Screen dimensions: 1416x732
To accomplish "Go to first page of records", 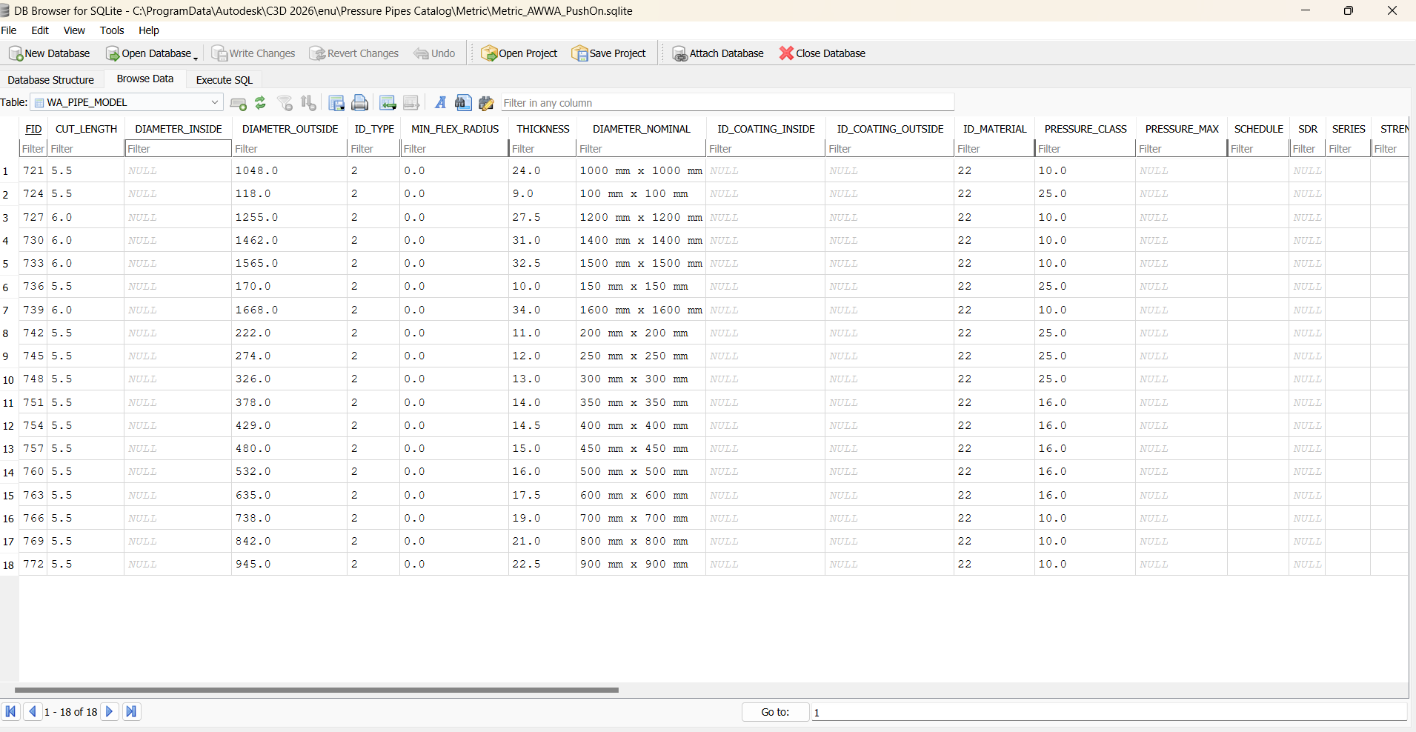I will tap(10, 712).
